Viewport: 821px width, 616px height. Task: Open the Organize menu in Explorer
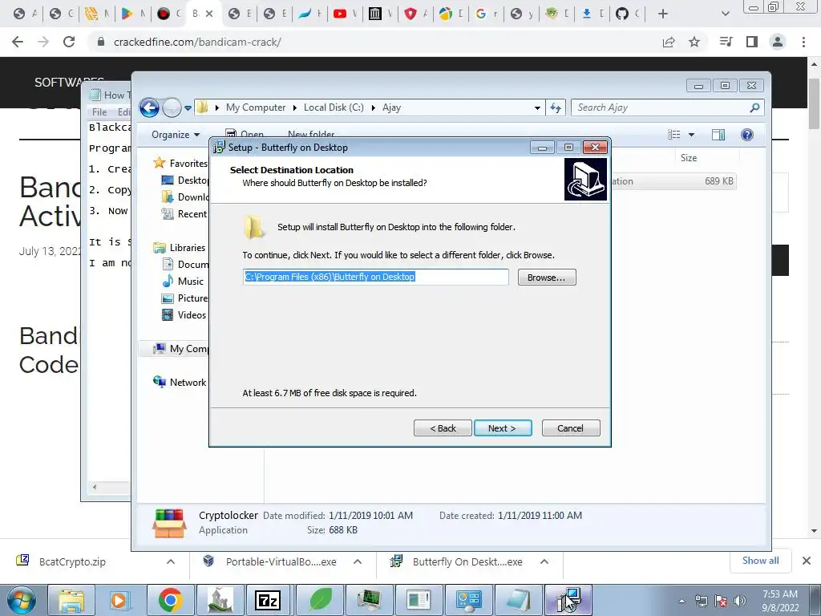pyautogui.click(x=176, y=135)
